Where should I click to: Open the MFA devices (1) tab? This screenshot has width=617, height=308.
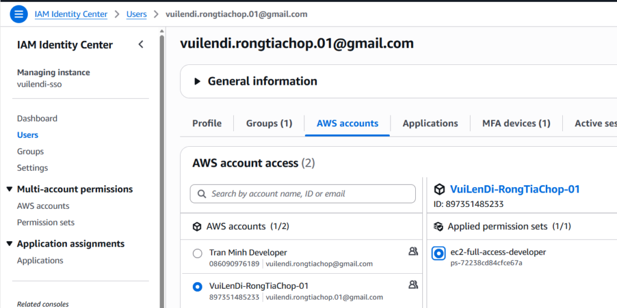516,123
